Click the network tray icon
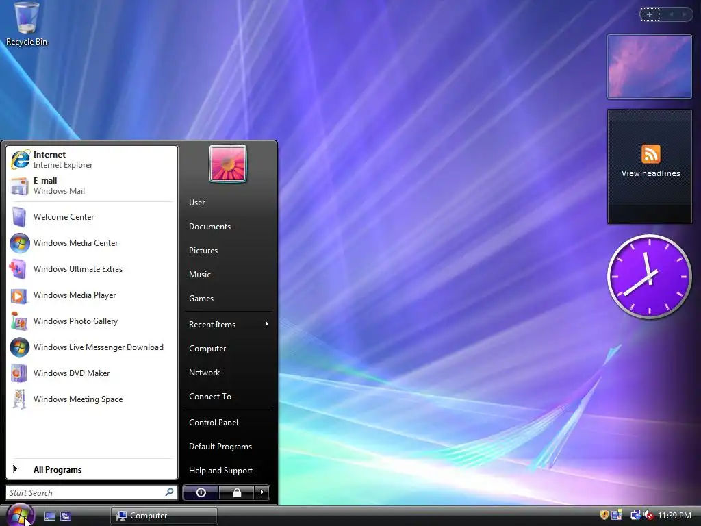Image resolution: width=701 pixels, height=526 pixels. (635, 515)
